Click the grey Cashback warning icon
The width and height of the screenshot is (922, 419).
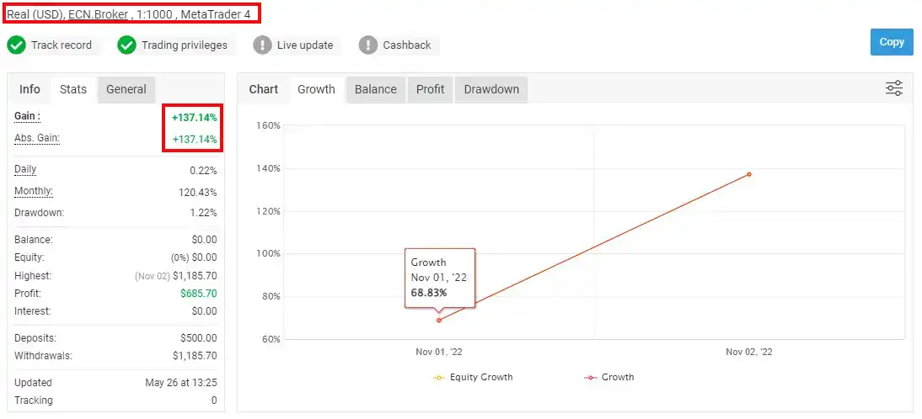[368, 45]
